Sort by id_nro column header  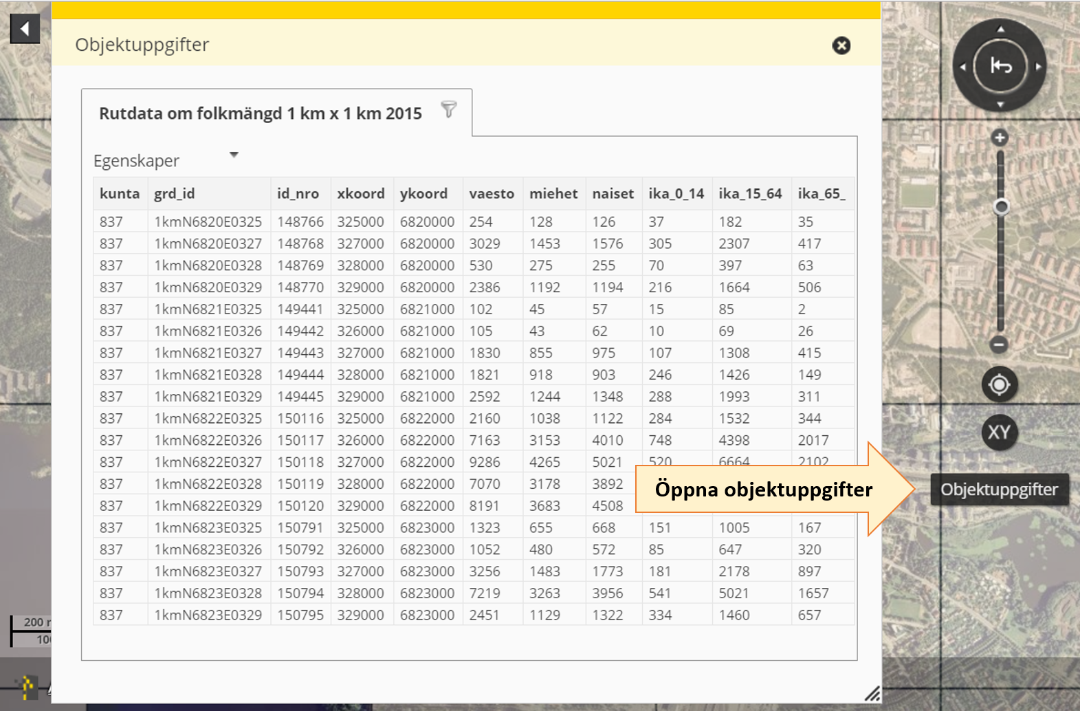click(300, 194)
